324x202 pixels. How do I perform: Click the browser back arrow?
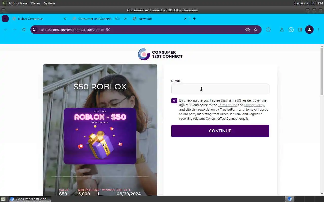(6, 30)
